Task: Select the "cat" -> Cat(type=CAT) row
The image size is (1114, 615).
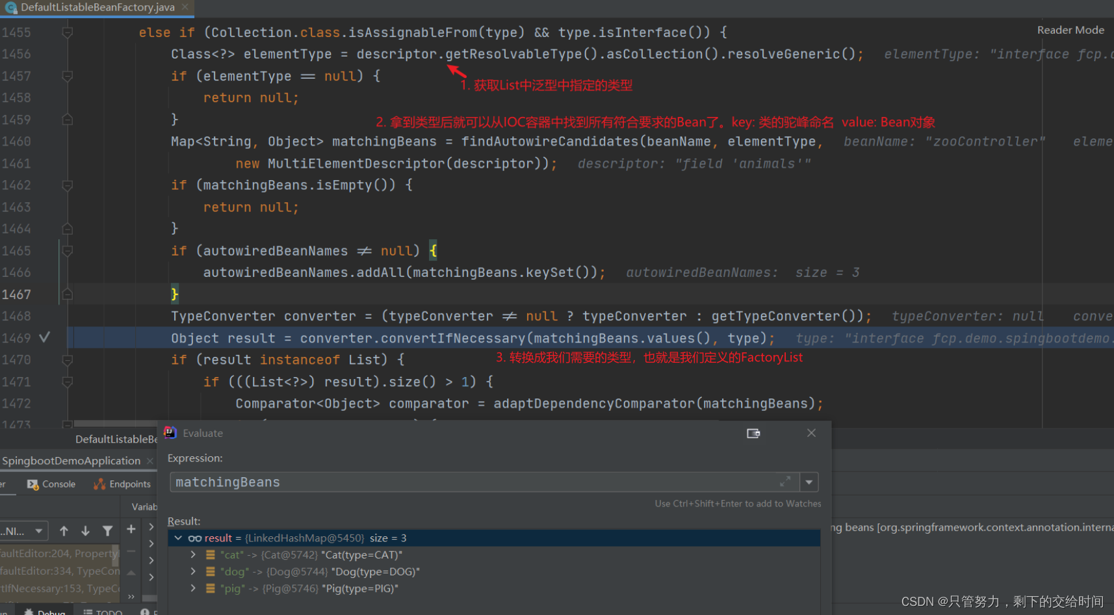Action: click(x=494, y=555)
